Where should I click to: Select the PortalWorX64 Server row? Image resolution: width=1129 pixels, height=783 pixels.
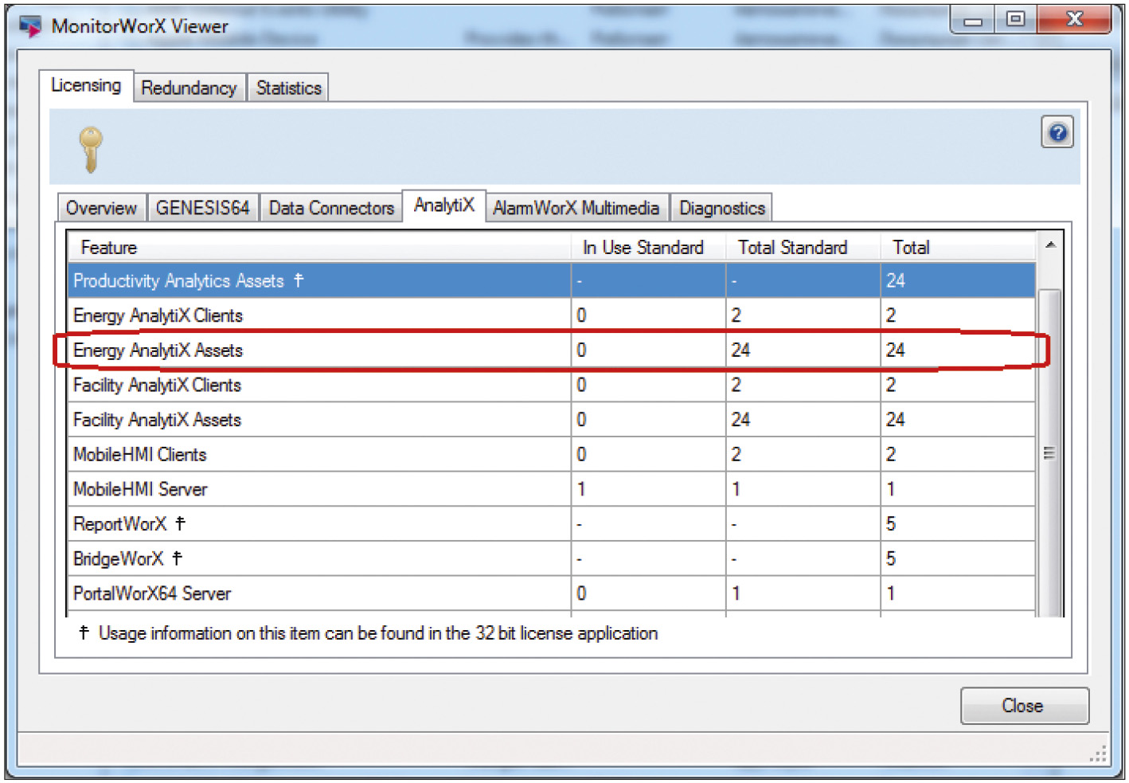point(552,594)
